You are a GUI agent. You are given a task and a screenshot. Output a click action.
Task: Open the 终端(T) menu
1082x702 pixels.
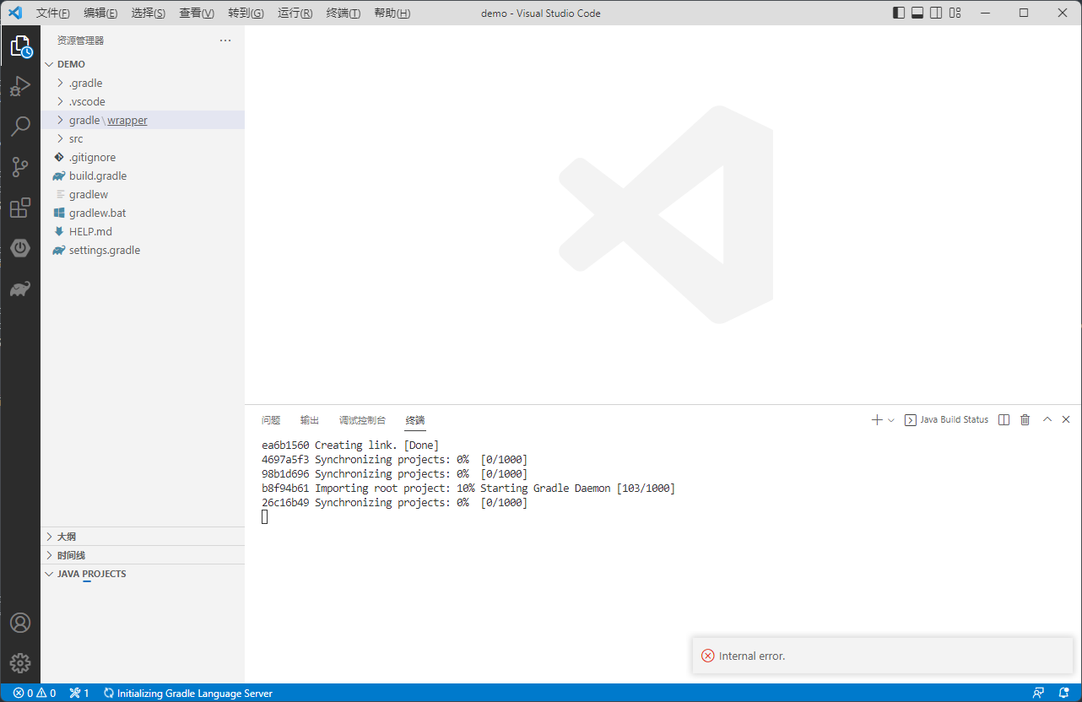click(343, 13)
